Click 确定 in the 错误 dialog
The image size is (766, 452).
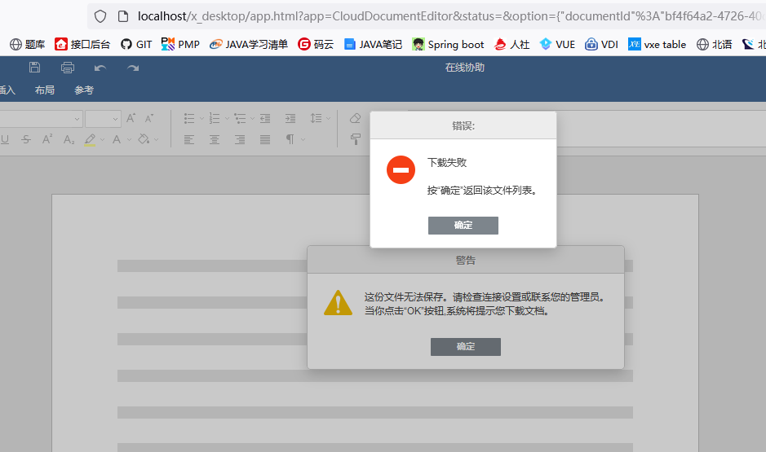click(463, 226)
